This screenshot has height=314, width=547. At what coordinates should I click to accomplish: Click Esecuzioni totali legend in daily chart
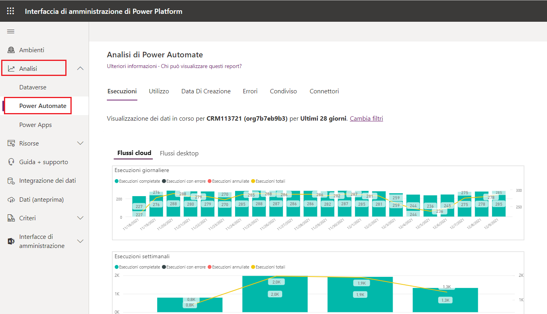(268, 181)
